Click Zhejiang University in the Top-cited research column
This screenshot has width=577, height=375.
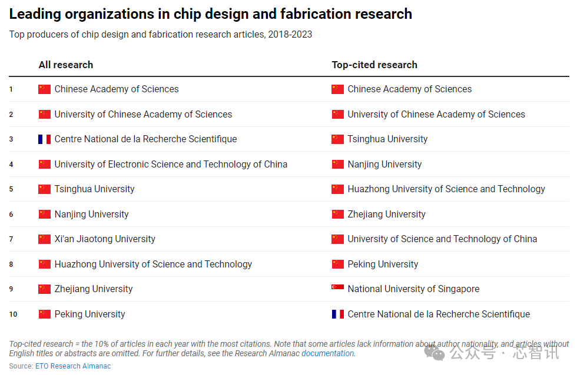point(386,214)
